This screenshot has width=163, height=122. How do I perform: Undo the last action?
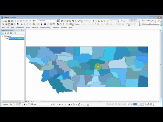tap(27, 21)
